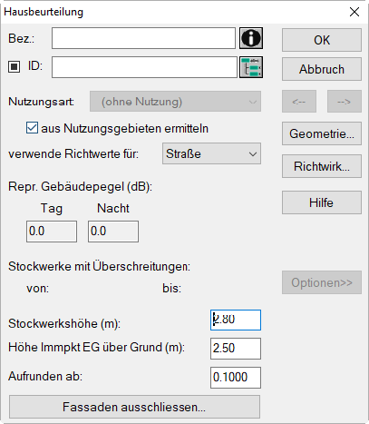Focus the ID text field
This screenshot has width=369, height=424.
(x=144, y=67)
